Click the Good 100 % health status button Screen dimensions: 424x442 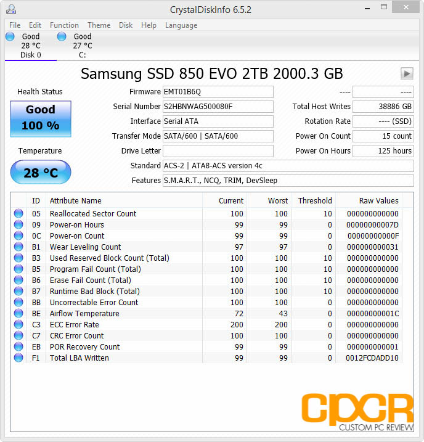[x=41, y=119]
